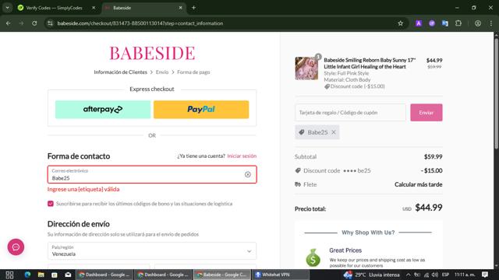Click the gift card / coupon code field
Image resolution: width=499 pixels, height=280 pixels.
tap(350, 112)
